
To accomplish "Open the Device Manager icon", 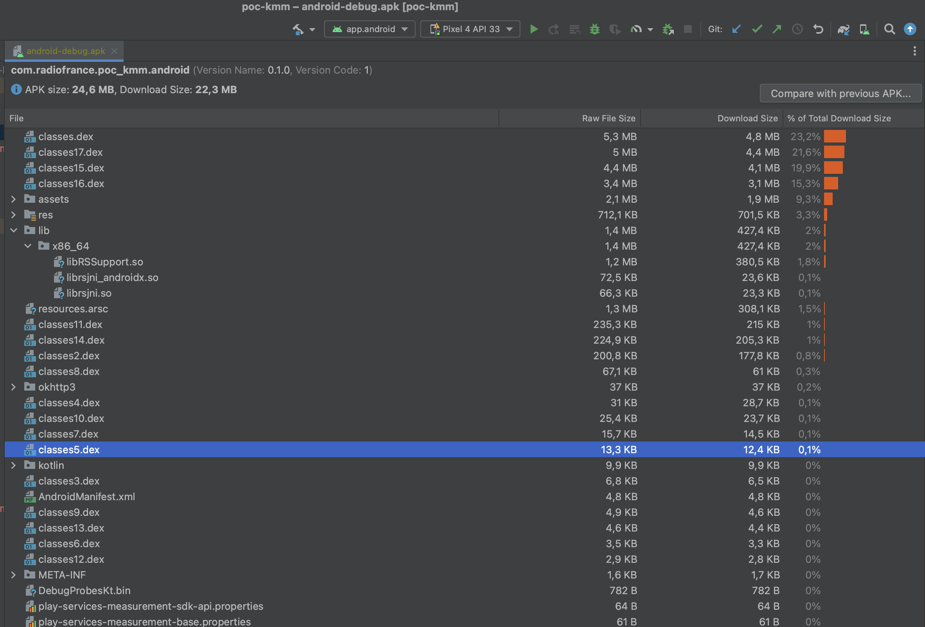I will tap(864, 29).
